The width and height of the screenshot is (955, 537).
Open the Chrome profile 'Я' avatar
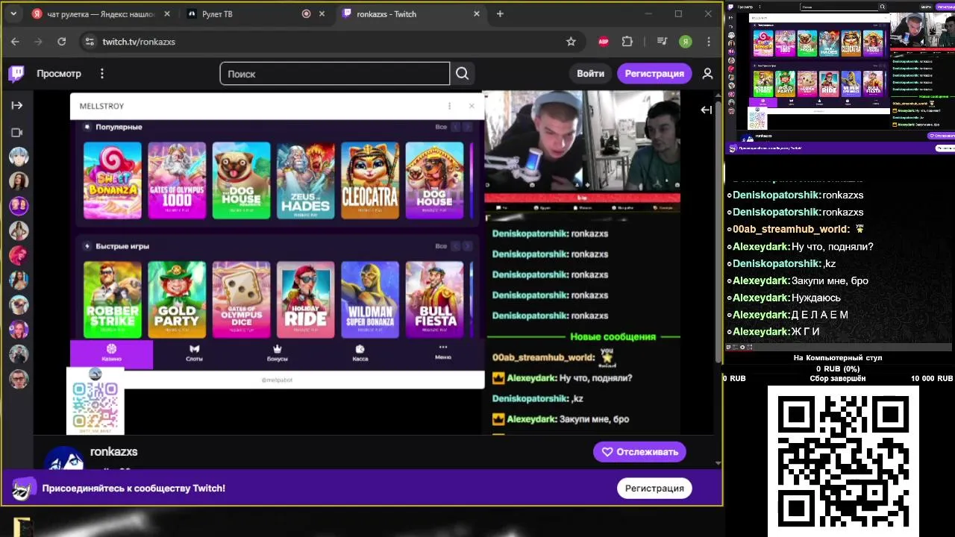(686, 42)
